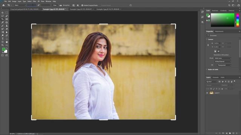Go to the Home screen icon

coord(3,5)
